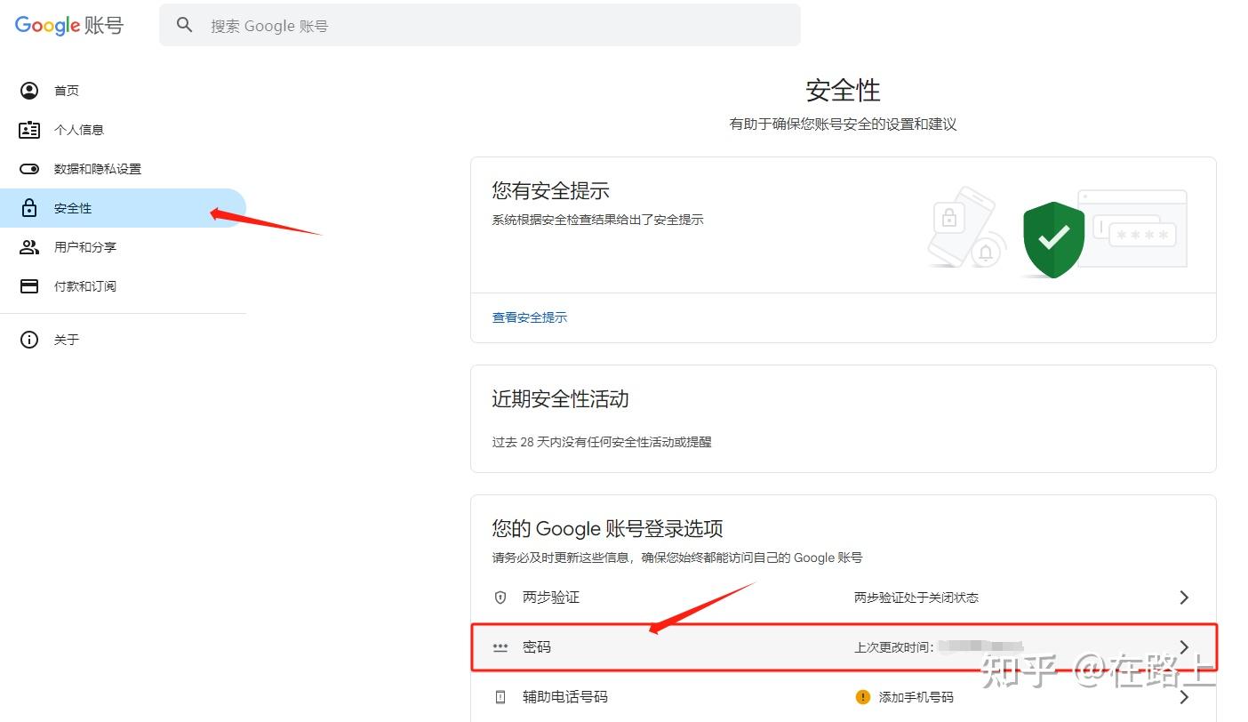Click the 数据和隐私设置 toggle icon
1248x722 pixels.
click(29, 169)
